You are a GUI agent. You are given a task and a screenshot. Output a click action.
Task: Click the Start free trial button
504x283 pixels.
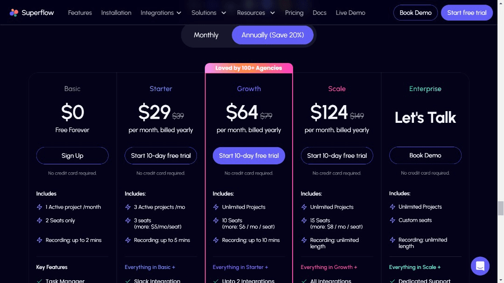(467, 13)
